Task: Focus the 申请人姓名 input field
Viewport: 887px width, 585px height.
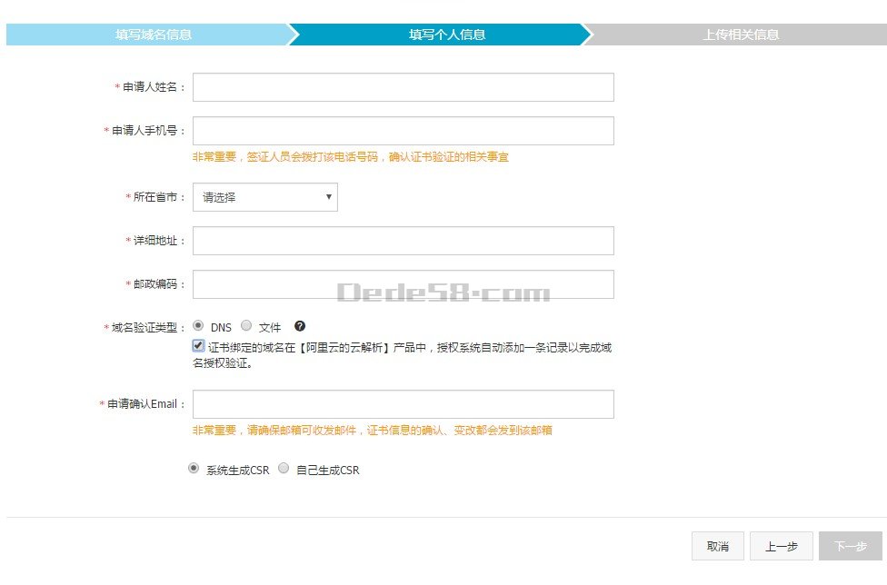Action: pos(403,87)
